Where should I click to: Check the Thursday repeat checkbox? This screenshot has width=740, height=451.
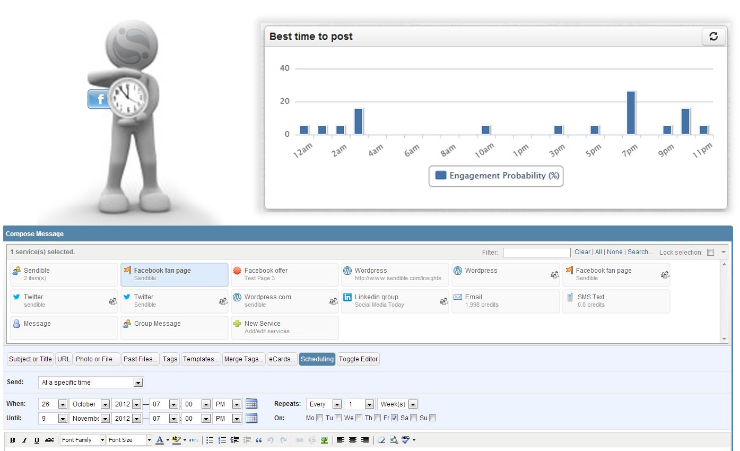point(377,418)
